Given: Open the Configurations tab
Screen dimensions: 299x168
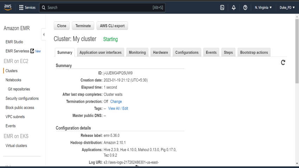Looking at the screenshot, I should point(187,52).
